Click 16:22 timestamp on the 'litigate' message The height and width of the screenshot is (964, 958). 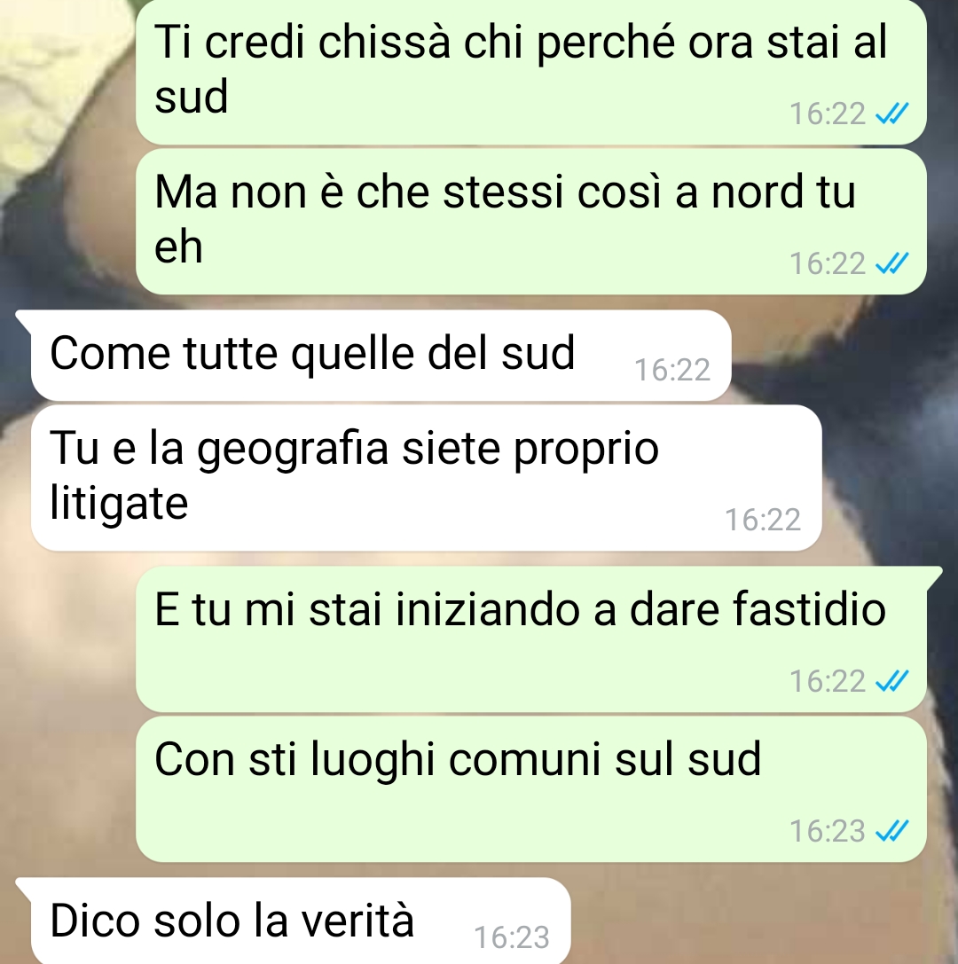[763, 520]
